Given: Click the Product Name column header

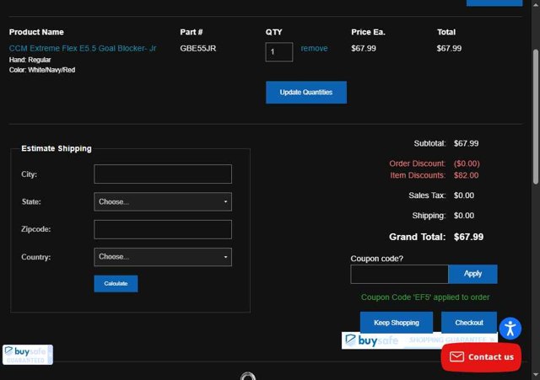Looking at the screenshot, I should (x=36, y=32).
